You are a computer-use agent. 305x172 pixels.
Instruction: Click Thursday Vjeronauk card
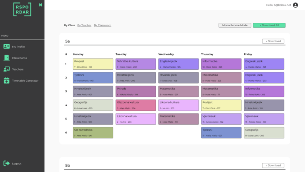click(221, 119)
